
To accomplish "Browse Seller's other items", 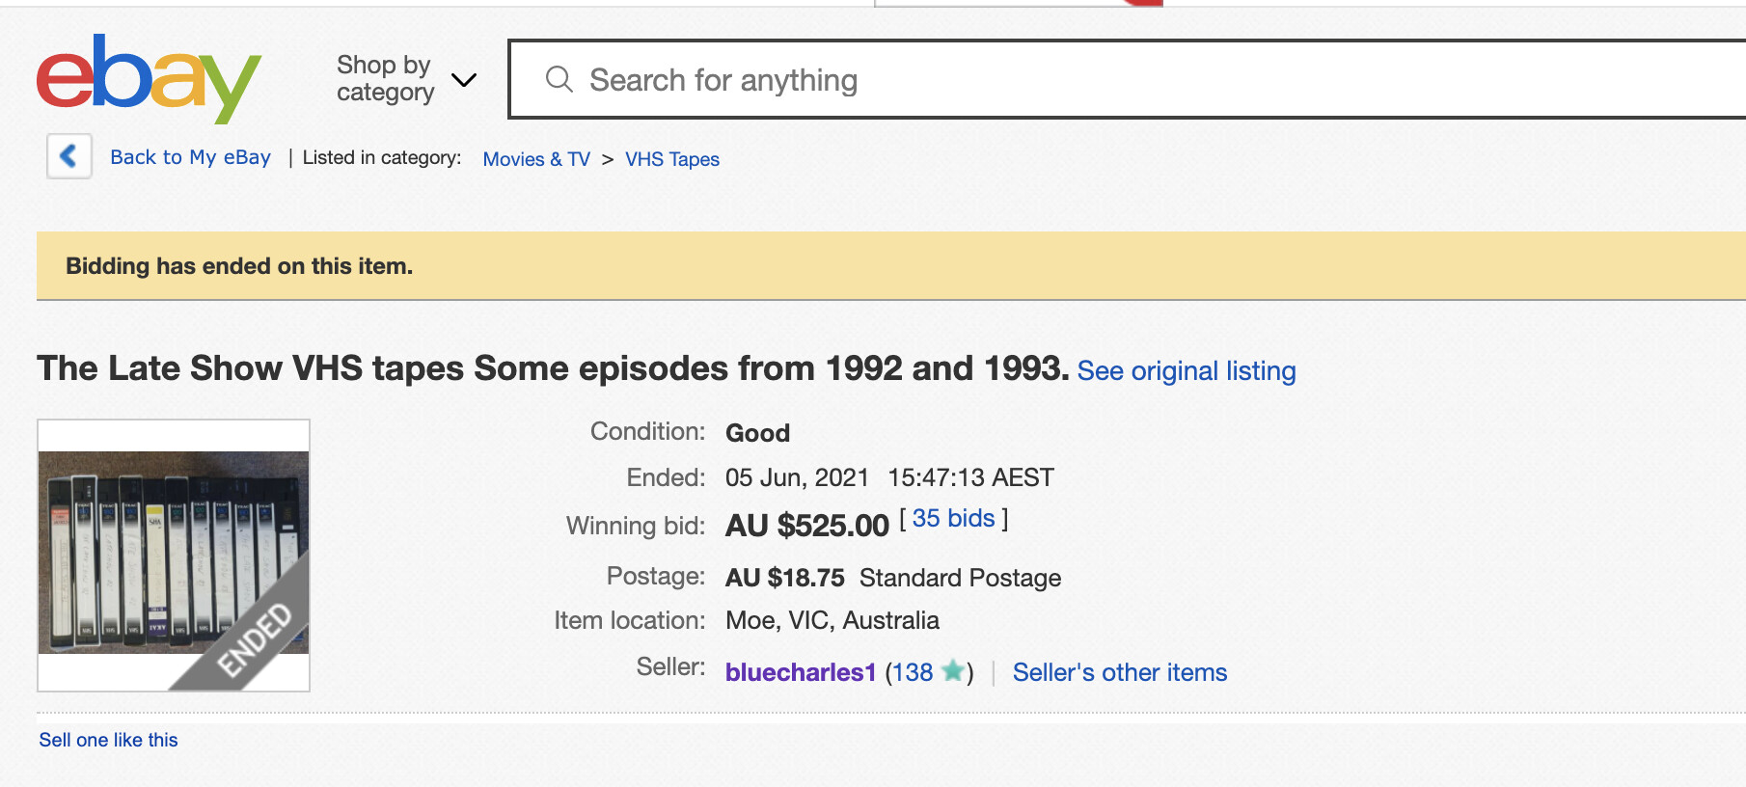I will [x=1119, y=672].
